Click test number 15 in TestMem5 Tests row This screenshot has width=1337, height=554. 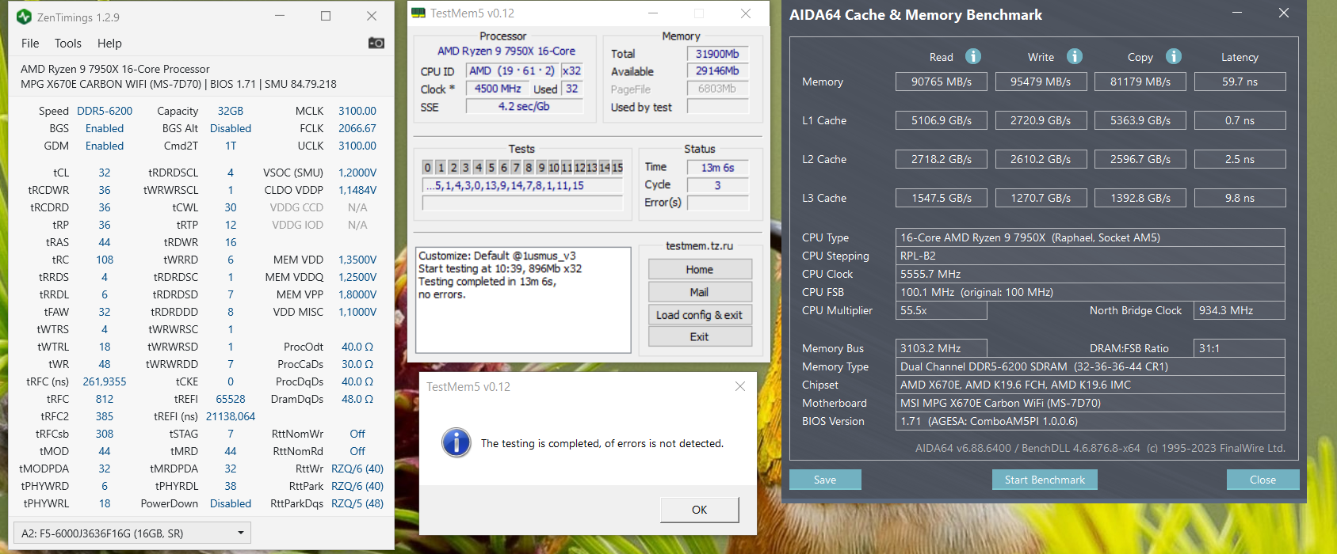(617, 167)
